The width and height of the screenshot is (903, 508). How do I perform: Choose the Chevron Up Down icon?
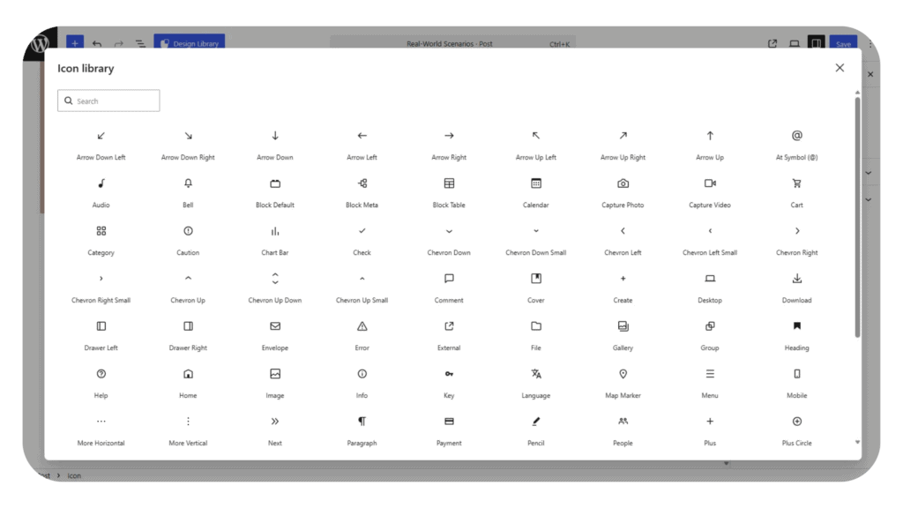pyautogui.click(x=275, y=279)
